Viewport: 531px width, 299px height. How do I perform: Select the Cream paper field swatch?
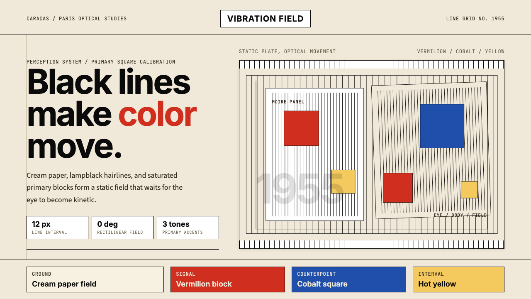pyautogui.click(x=95, y=279)
